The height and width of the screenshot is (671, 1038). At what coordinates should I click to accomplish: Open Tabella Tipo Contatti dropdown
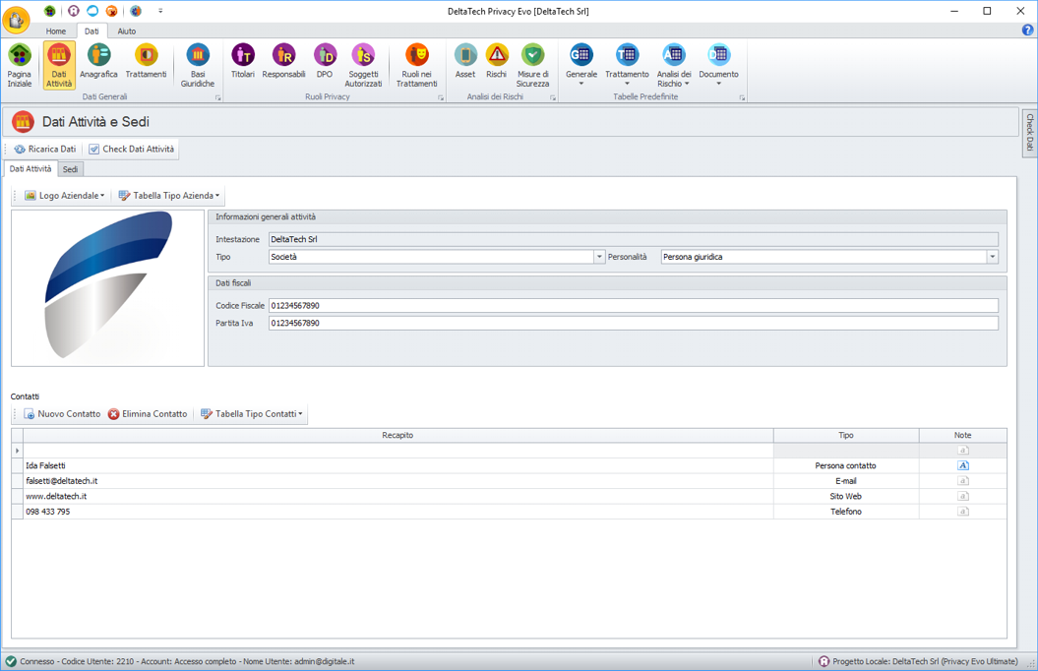coord(252,413)
